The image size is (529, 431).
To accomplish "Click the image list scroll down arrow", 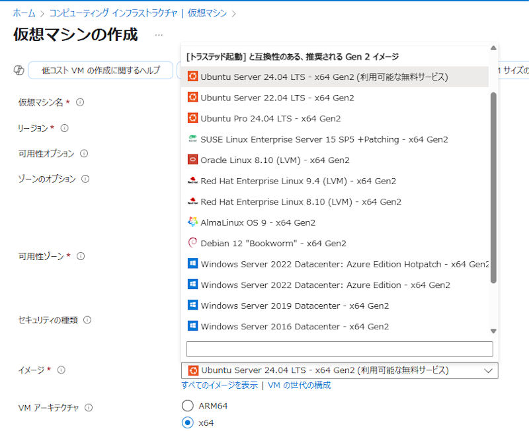I will 493,331.
